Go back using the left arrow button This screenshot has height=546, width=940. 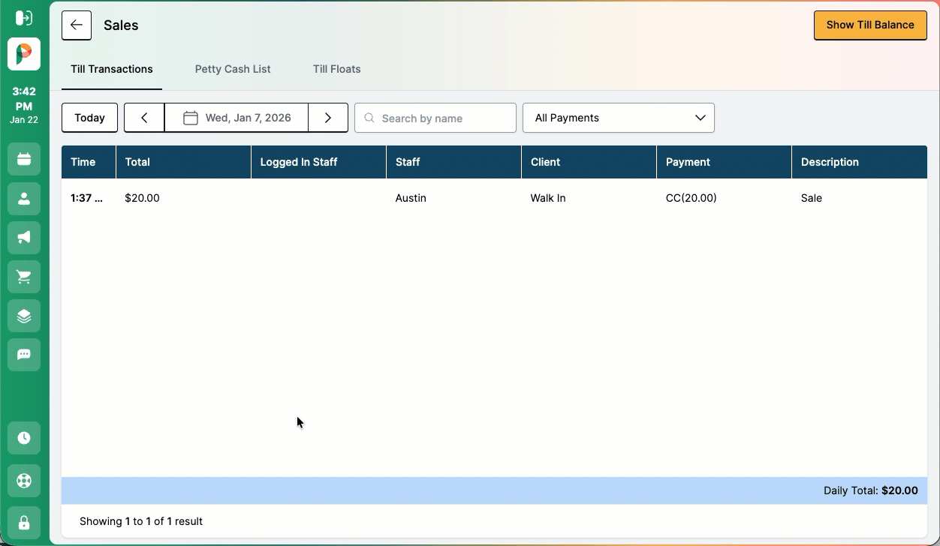(x=77, y=25)
